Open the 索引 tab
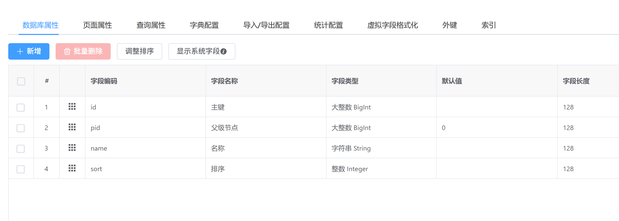 point(488,25)
